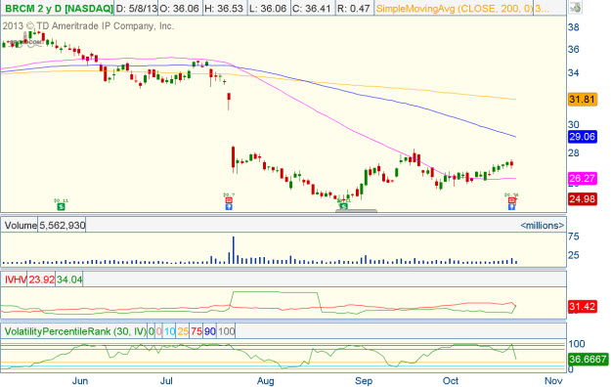Click the <millions> volume units label
Image resolution: width=611 pixels, height=387 pixels.
click(542, 226)
